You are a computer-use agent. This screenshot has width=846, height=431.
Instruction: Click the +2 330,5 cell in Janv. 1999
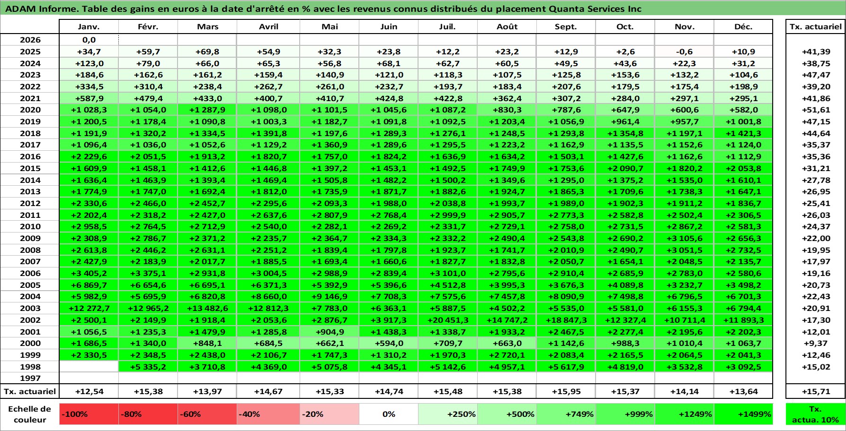(89, 355)
